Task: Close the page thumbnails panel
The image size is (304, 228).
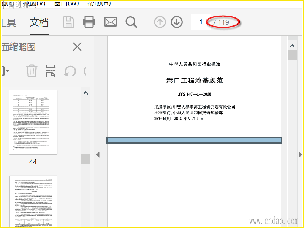Action: (77, 47)
